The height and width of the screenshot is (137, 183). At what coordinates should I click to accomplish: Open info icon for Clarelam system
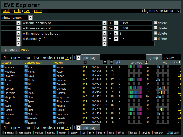click(3, 92)
